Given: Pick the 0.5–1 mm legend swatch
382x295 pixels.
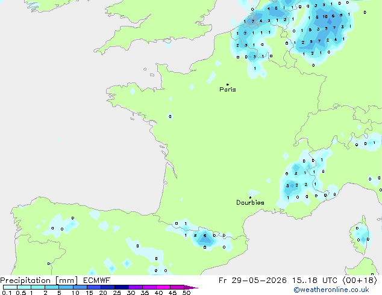Looking at the screenshot, I should click(x=24, y=287).
